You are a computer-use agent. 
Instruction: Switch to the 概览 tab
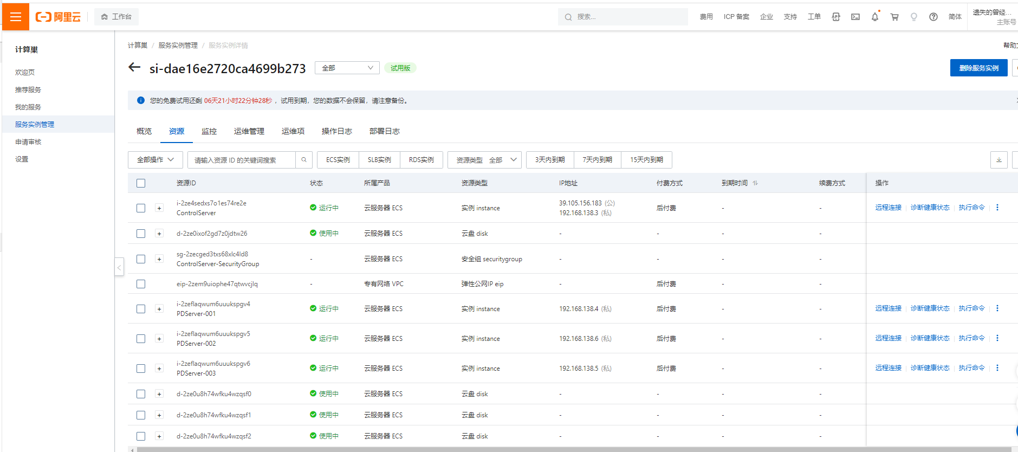(x=144, y=131)
